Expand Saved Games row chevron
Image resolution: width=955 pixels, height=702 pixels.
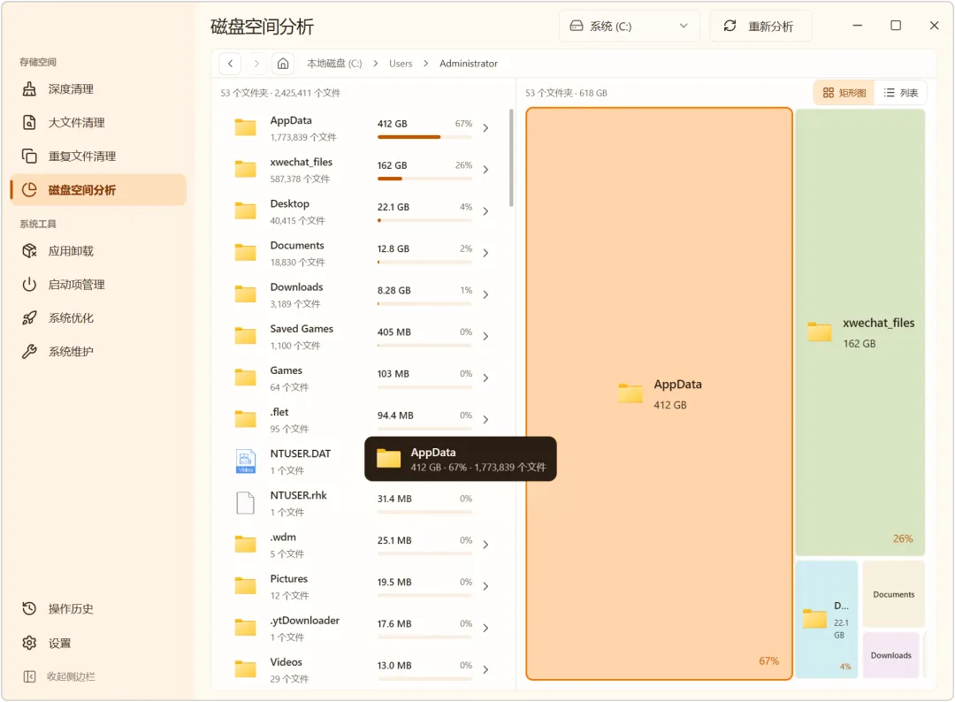485,336
